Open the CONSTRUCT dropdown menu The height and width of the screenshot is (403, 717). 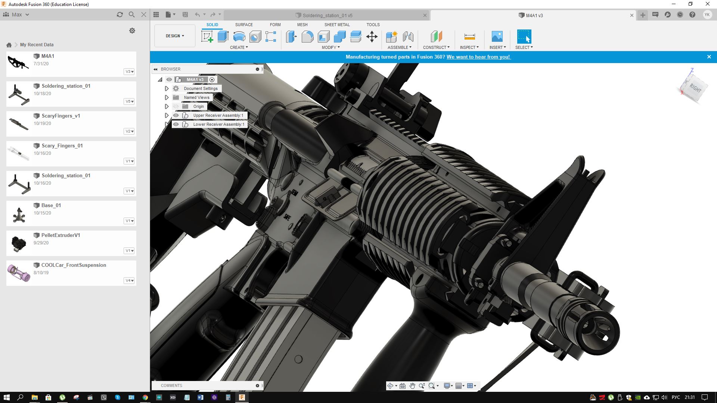point(436,47)
